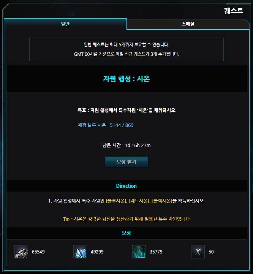Screen dimensions: 253x274
Task: Select the quest title 자원 행성 : 시온
Action: click(x=126, y=79)
